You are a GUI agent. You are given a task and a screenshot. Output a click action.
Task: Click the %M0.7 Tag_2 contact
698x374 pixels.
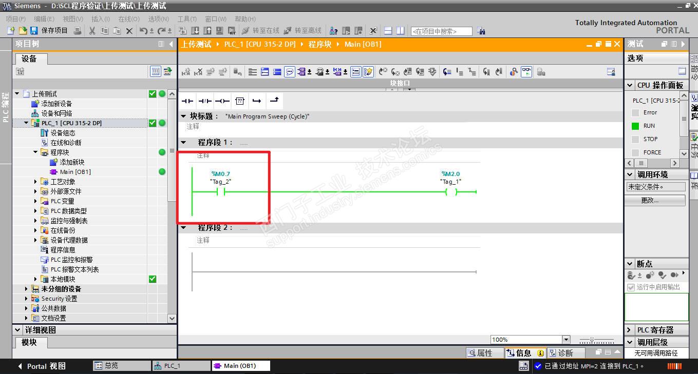[x=221, y=192]
